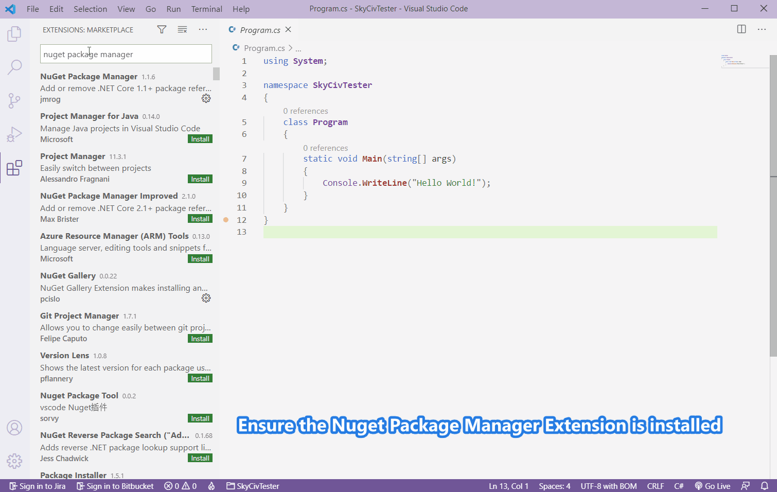Viewport: 777px width, 492px height.
Task: Click Go Live in status bar
Action: [713, 486]
